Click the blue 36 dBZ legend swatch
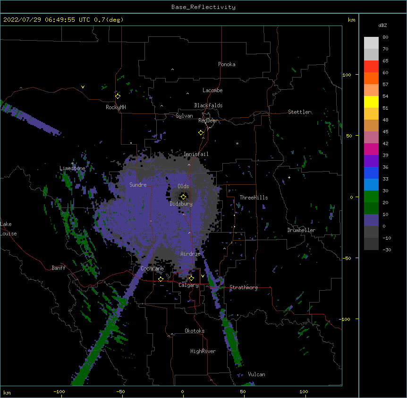The image size is (407, 398). [371, 173]
